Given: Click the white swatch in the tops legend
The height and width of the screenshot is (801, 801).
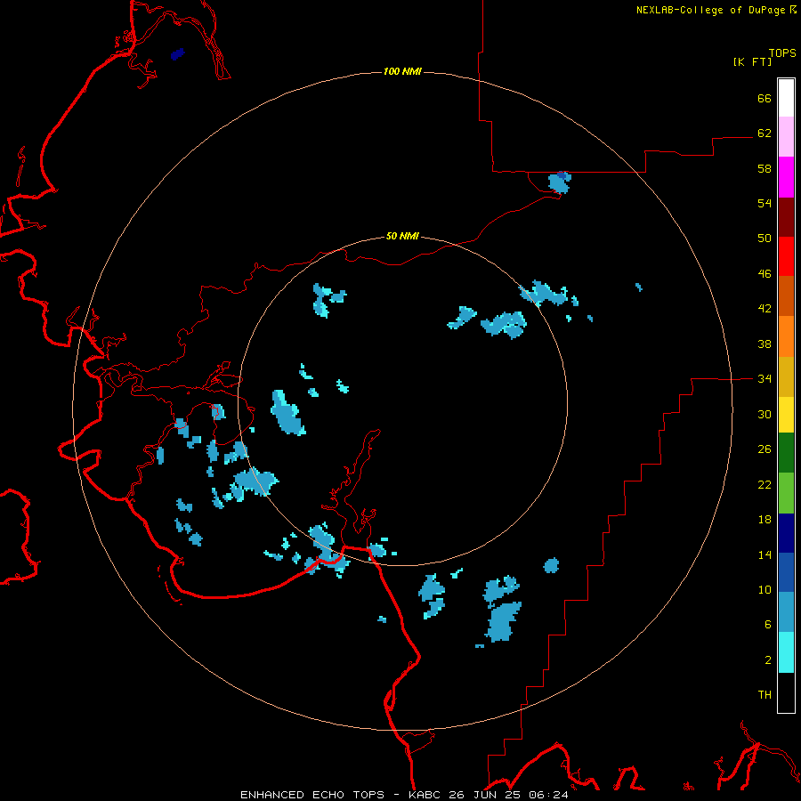Looking at the screenshot, I should (x=786, y=98).
